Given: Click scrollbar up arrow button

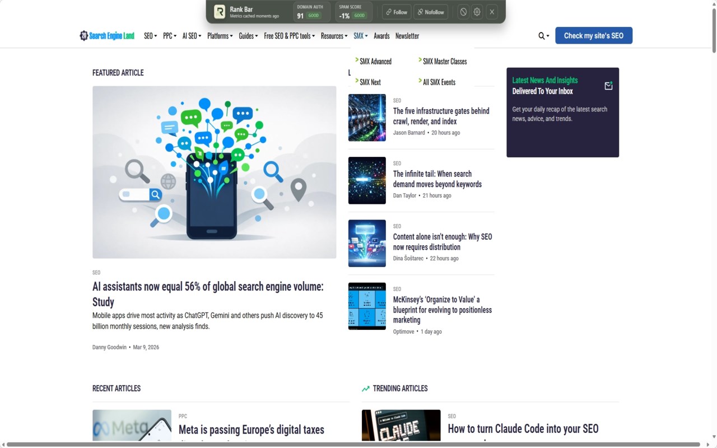Looking at the screenshot, I should click(x=714, y=3).
